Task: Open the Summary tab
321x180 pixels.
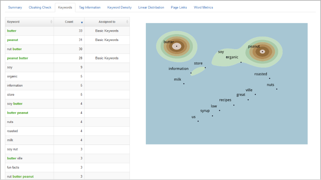Action: click(x=15, y=7)
